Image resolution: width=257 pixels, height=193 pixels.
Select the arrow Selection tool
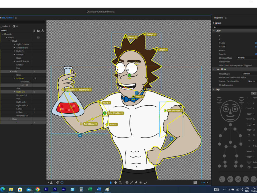click(111, 182)
